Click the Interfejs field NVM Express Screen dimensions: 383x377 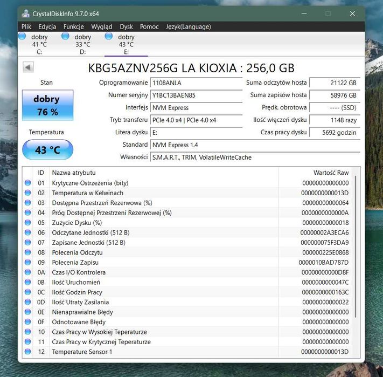click(x=196, y=107)
